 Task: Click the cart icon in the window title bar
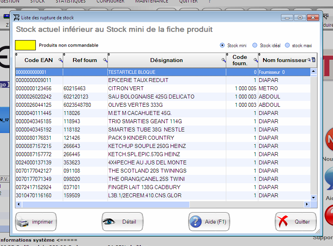pyautogui.click(x=17, y=18)
